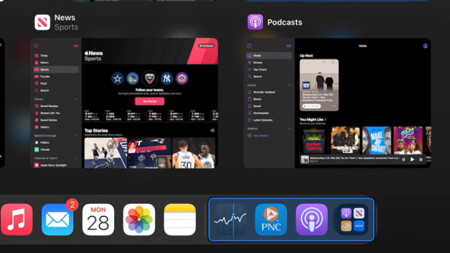Select Sports in News sidebar
Screen dimensions: 450x253
56,70
